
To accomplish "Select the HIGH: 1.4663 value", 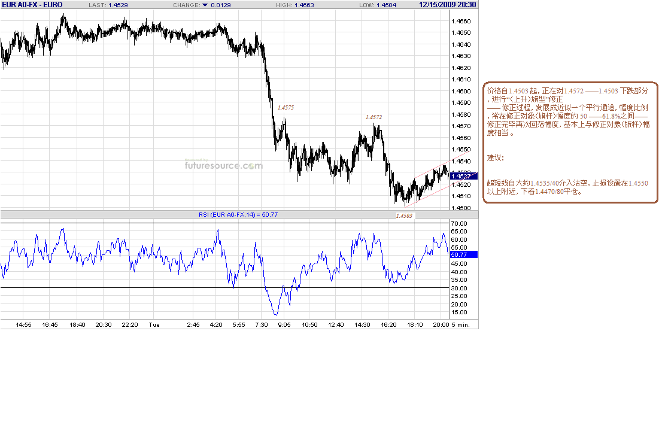I will (294, 5).
